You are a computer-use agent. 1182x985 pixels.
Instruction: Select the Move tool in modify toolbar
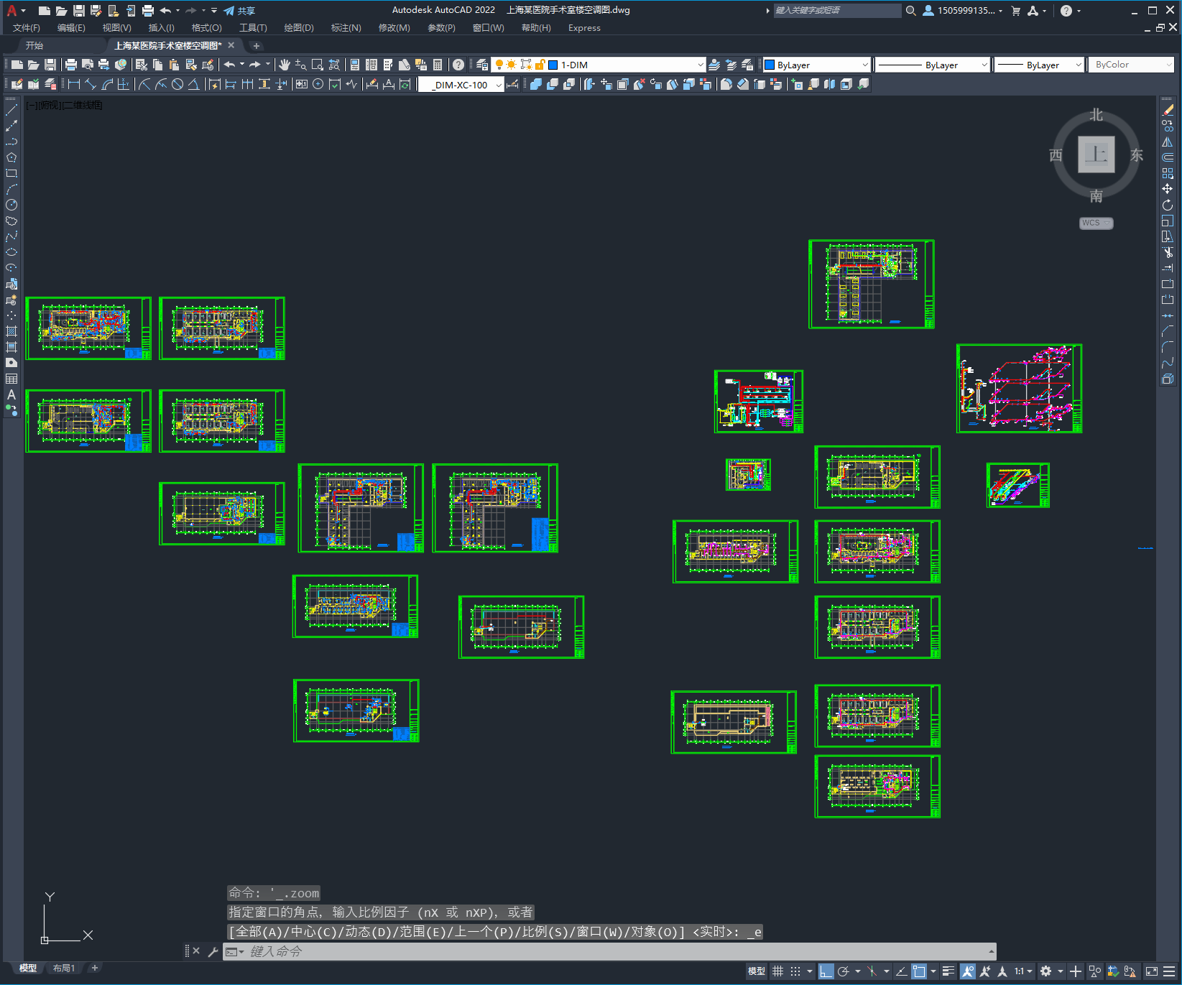(1168, 189)
